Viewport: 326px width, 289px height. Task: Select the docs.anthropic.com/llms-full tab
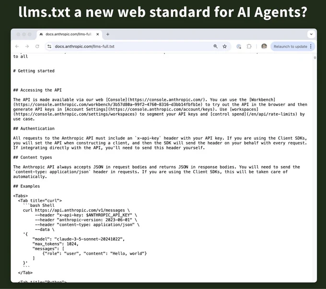tap(70, 35)
